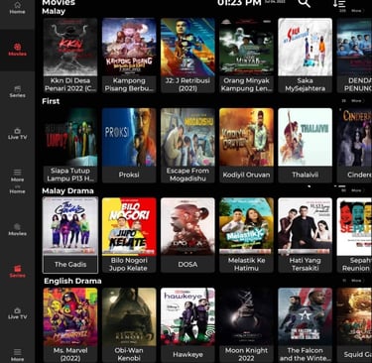Open Melastik Ke Hatimu drama card
This screenshot has height=363, width=372.
(246, 235)
